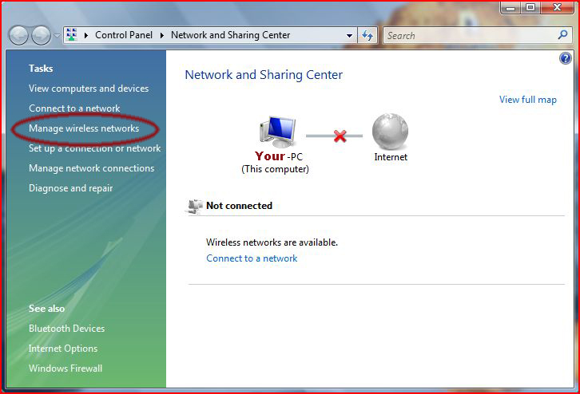Image resolution: width=580 pixels, height=394 pixels.
Task: Open Help via the blue question mark
Action: click(x=565, y=58)
